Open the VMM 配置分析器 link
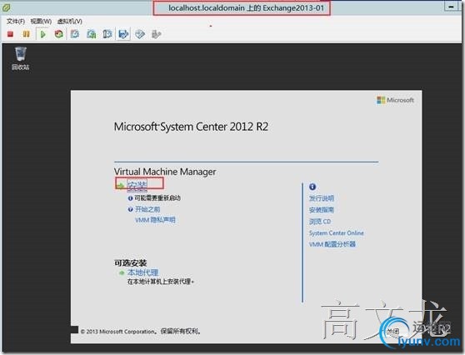Image resolution: width=465 pixels, height=355 pixels. tap(332, 244)
